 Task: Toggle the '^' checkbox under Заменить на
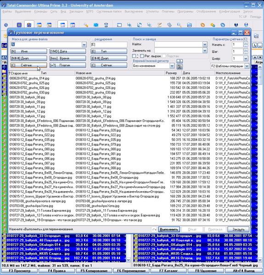click(134, 56)
